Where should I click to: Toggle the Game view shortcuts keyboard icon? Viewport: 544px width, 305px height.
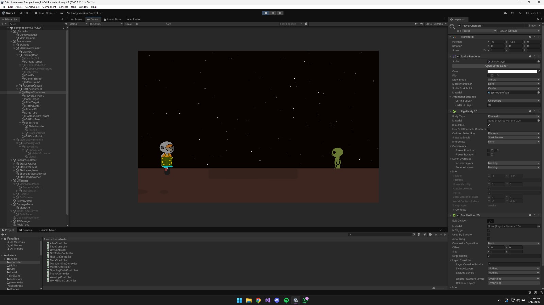tap(422, 24)
